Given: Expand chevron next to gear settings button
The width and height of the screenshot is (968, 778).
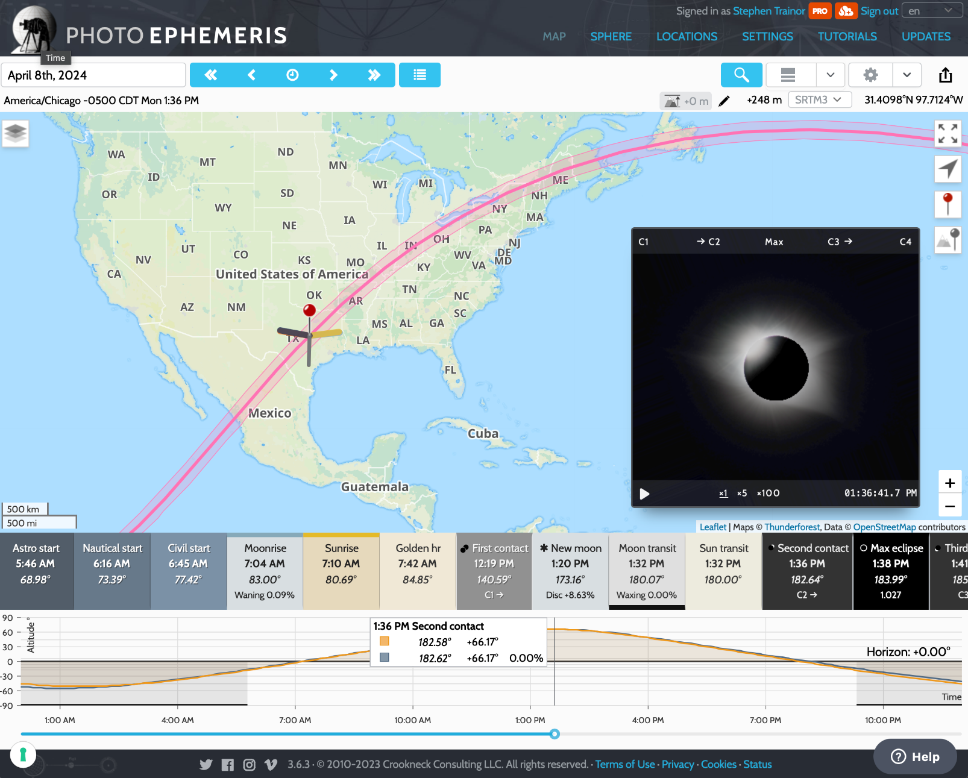Looking at the screenshot, I should (907, 75).
